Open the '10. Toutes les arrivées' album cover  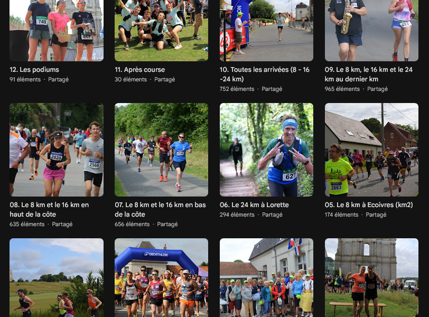(x=266, y=30)
